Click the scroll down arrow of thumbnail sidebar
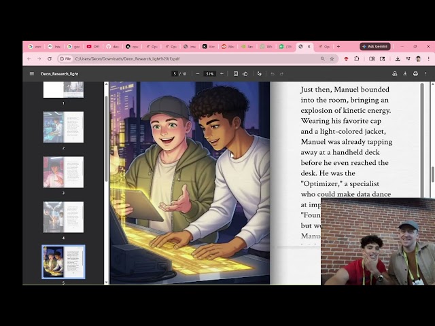The width and height of the screenshot is (435, 326). click(x=106, y=283)
